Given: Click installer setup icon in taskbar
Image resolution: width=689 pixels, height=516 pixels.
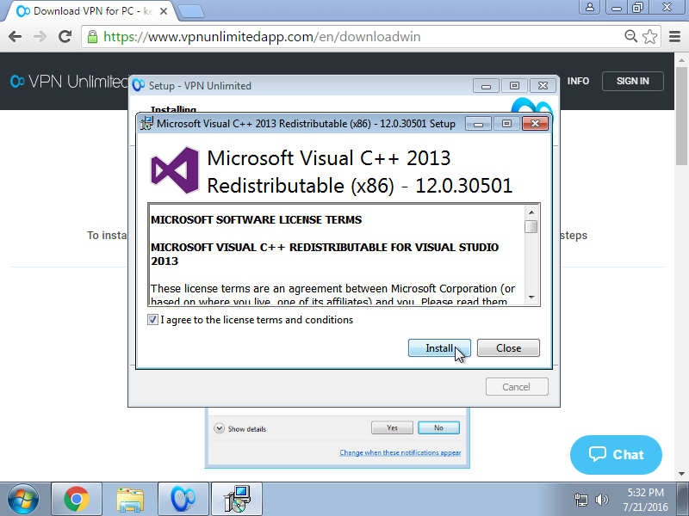Looking at the screenshot, I should (237, 499).
